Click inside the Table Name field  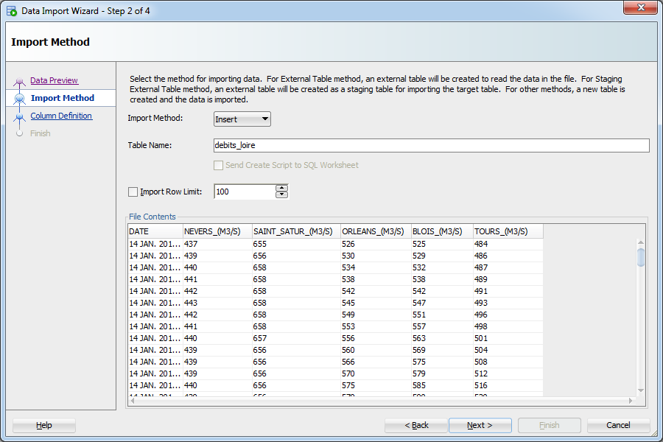coord(431,145)
